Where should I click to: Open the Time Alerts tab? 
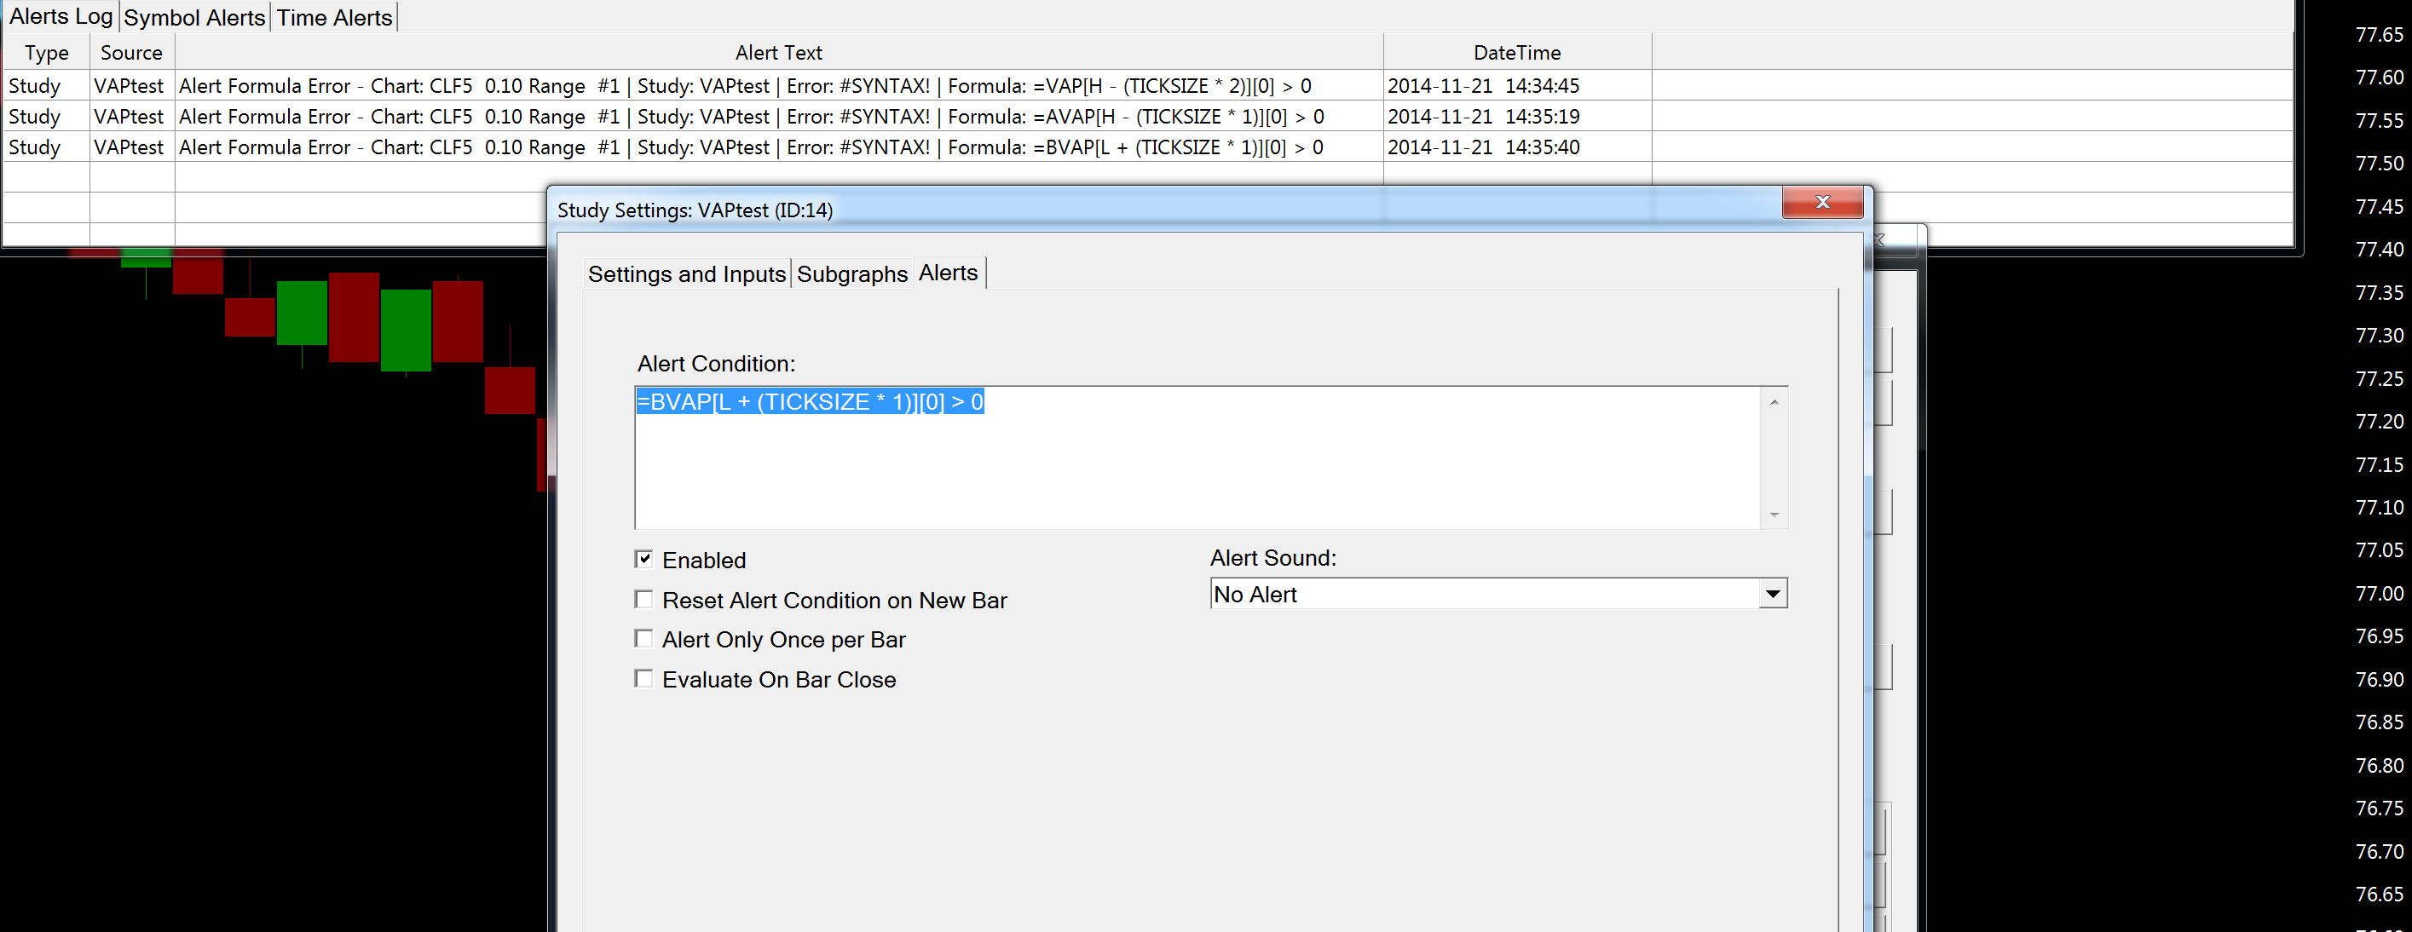[x=334, y=18]
